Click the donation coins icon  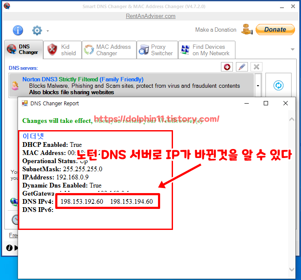pos(247,30)
